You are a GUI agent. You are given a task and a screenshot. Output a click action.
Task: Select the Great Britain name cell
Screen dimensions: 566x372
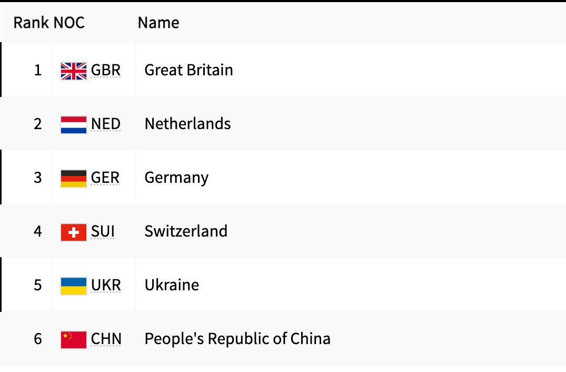coord(188,70)
